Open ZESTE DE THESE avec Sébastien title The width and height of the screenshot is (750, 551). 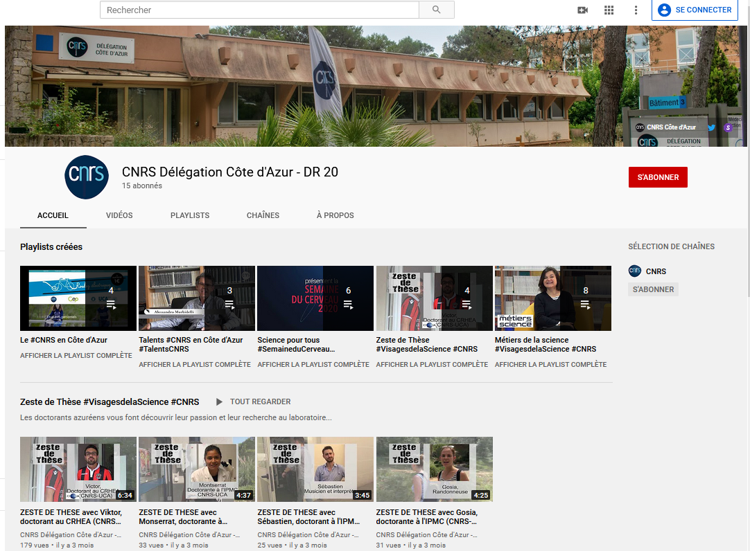click(x=308, y=516)
